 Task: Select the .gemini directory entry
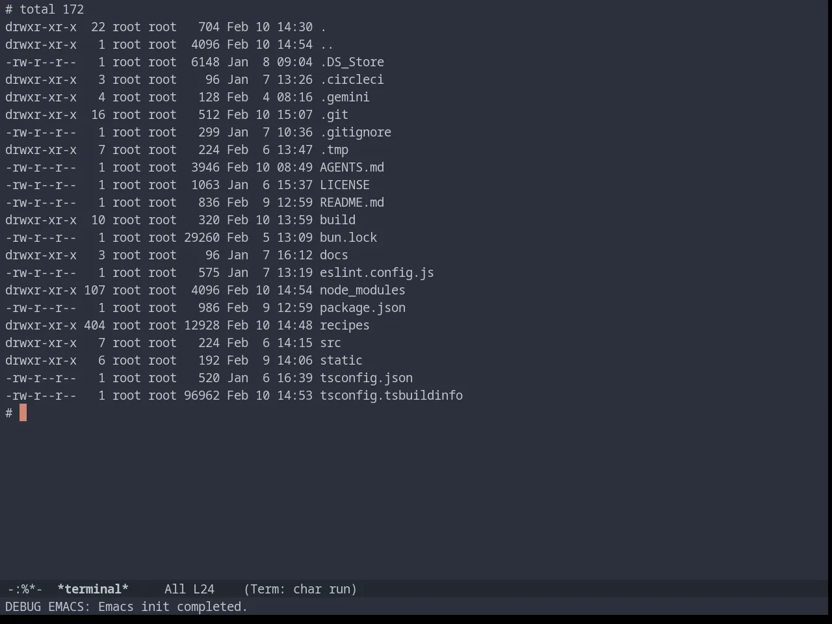344,97
